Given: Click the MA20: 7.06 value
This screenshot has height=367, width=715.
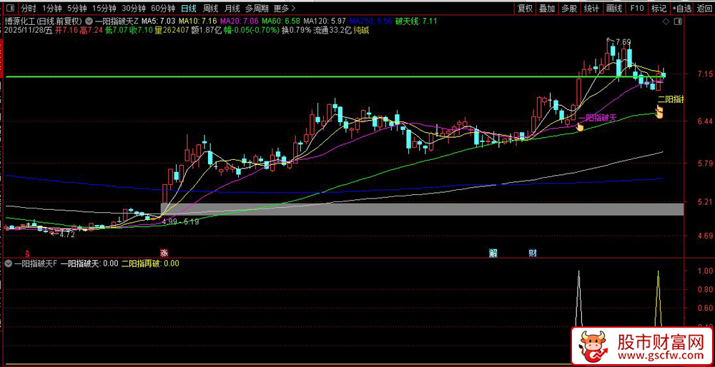Looking at the screenshot, I should pyautogui.click(x=240, y=21).
